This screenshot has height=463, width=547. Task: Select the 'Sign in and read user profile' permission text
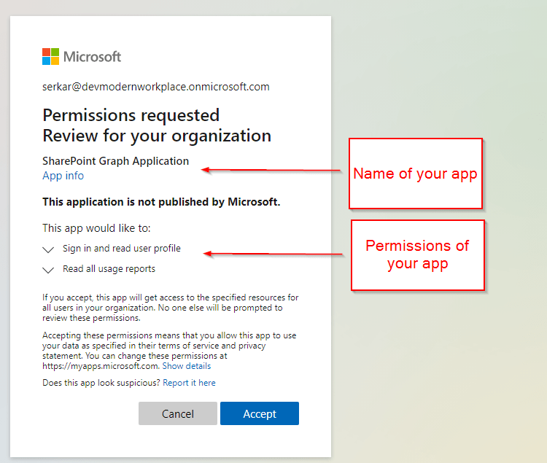[x=121, y=249]
